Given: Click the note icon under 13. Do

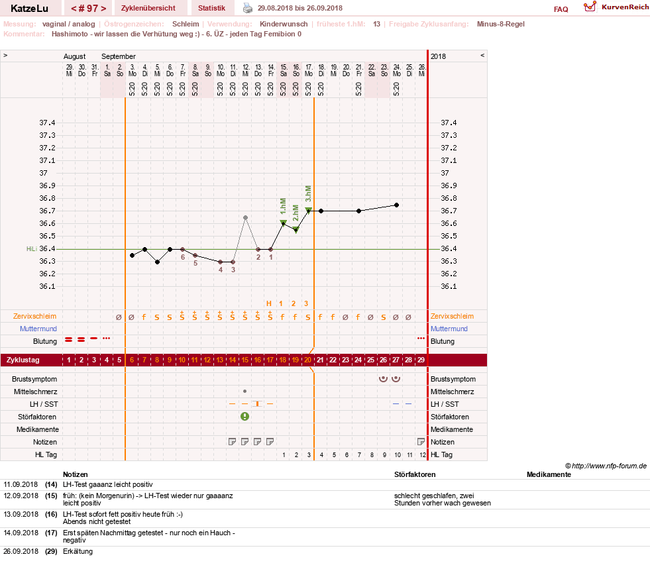Looking at the screenshot, I should point(258,442).
